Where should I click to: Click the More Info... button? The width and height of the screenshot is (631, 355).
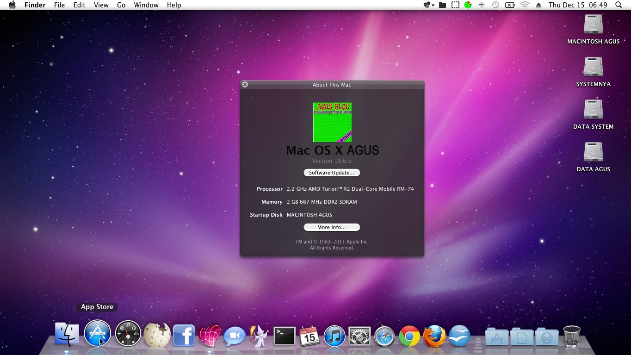coord(332,227)
